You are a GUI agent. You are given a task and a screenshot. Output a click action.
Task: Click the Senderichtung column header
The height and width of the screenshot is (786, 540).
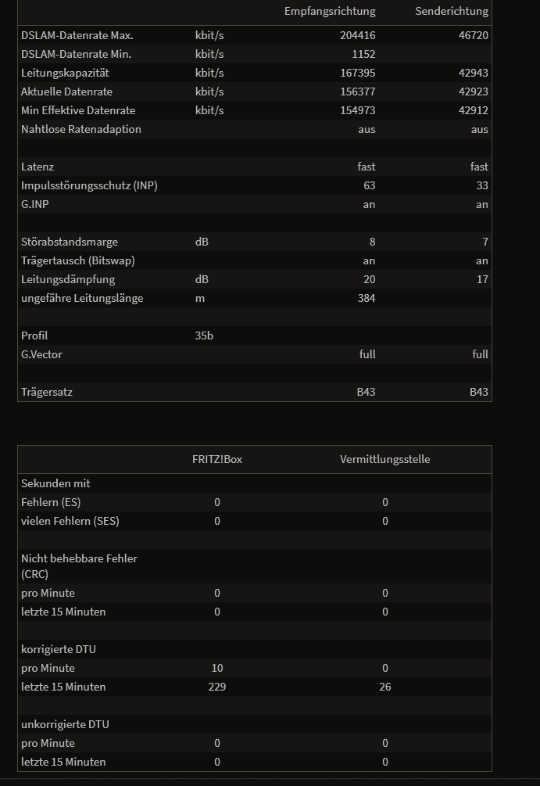(452, 11)
